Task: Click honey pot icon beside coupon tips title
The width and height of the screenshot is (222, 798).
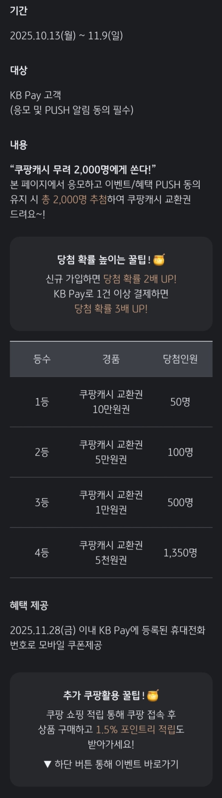Action: pyautogui.click(x=153, y=695)
